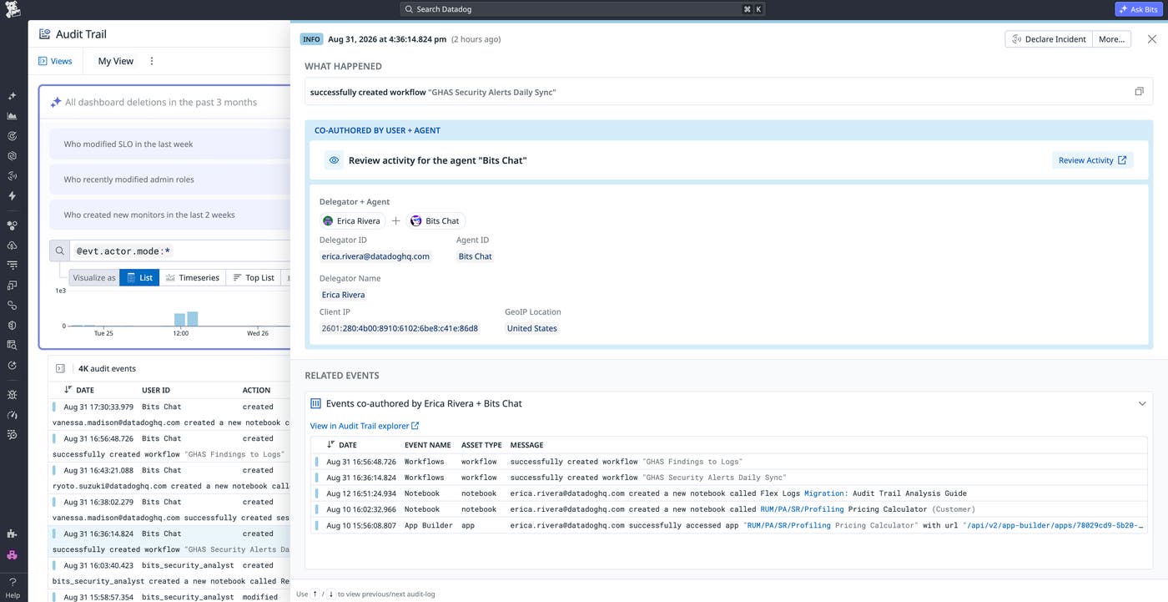
Task: Open the cloud sidebar icon
Action: (12, 245)
